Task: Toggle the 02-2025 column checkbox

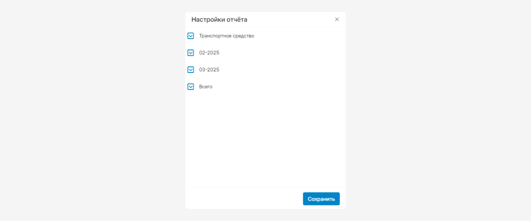Action: [191, 53]
